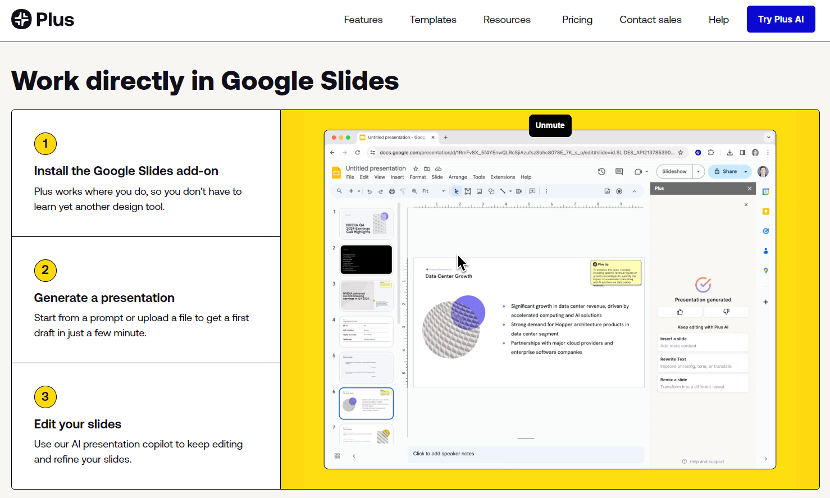Open version history clock icon
830x498 pixels.
tap(601, 172)
